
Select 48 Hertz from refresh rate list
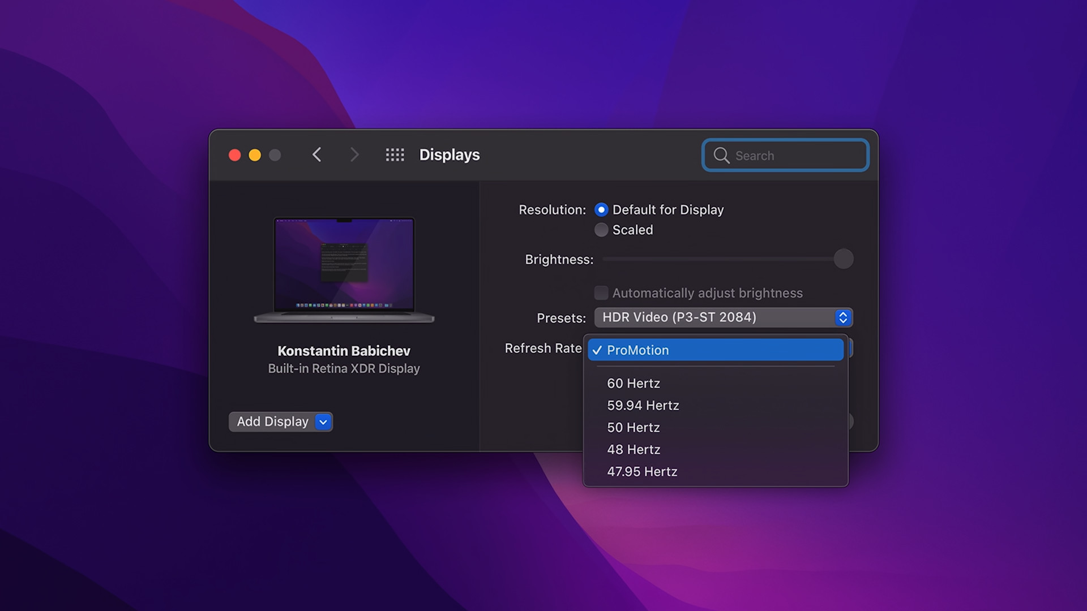point(634,449)
